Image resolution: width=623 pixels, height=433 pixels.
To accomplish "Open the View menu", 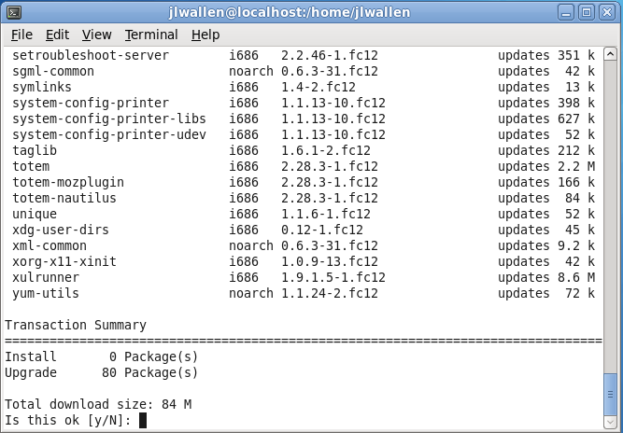I will point(96,35).
